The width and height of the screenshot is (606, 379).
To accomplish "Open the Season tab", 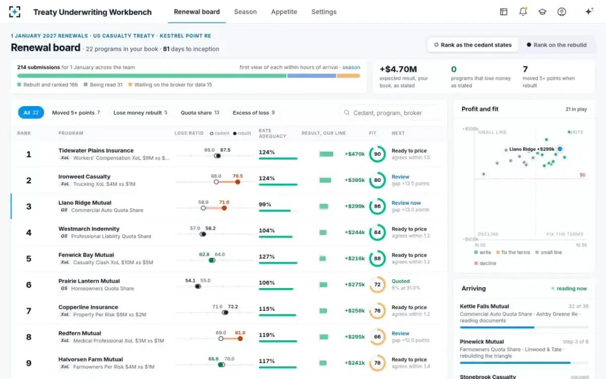I will [x=245, y=12].
